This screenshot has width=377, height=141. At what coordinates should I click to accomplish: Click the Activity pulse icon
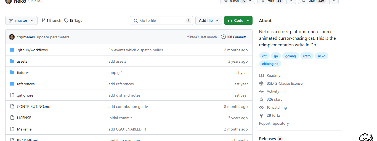(261, 91)
